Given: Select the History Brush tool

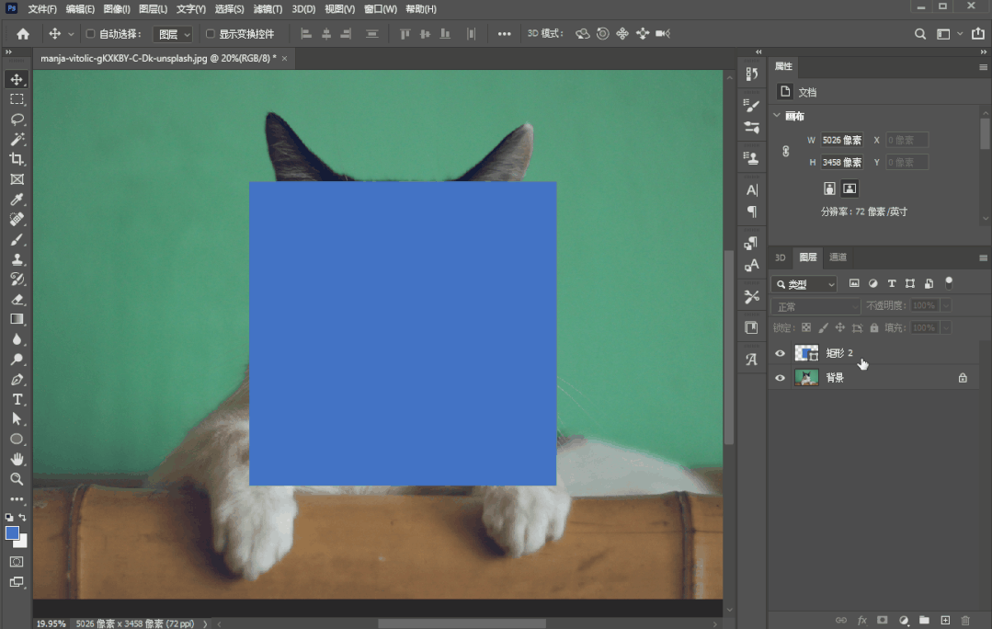Looking at the screenshot, I should pyautogui.click(x=17, y=279).
